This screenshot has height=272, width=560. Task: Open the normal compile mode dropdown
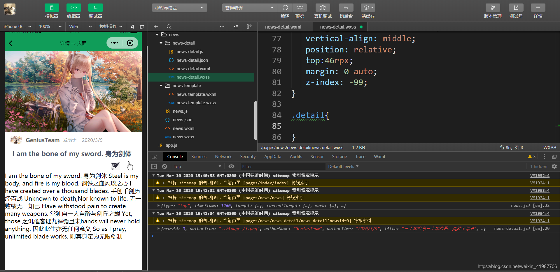(250, 8)
